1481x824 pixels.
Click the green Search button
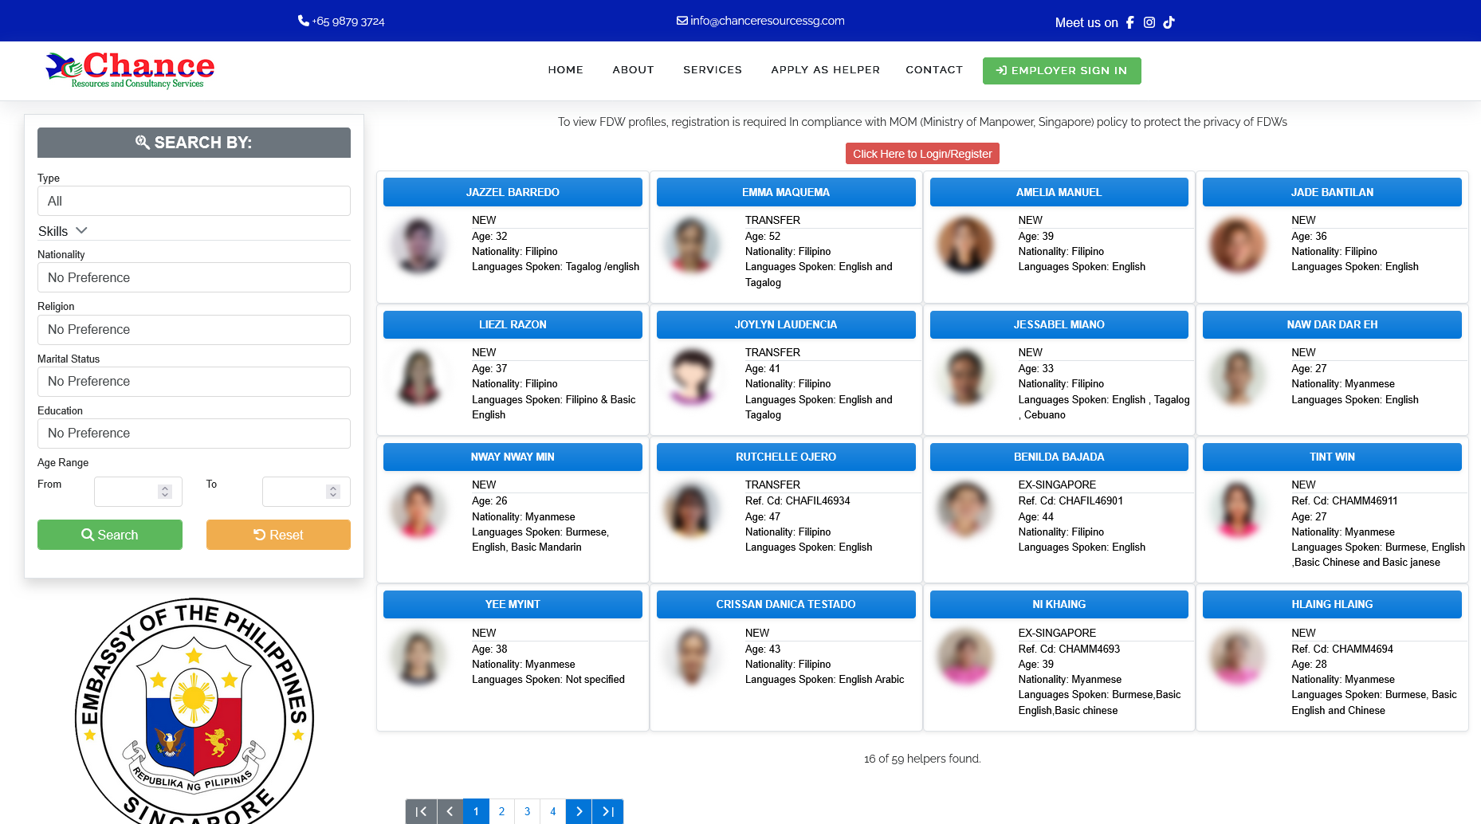tap(110, 535)
